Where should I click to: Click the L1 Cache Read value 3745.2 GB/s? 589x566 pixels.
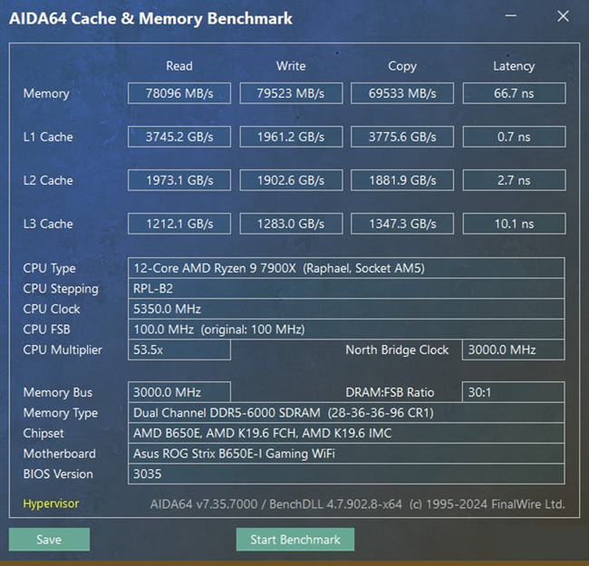coord(179,137)
